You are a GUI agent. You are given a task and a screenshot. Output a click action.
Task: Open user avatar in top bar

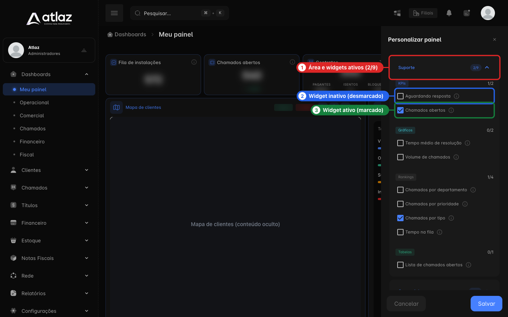[x=488, y=13]
